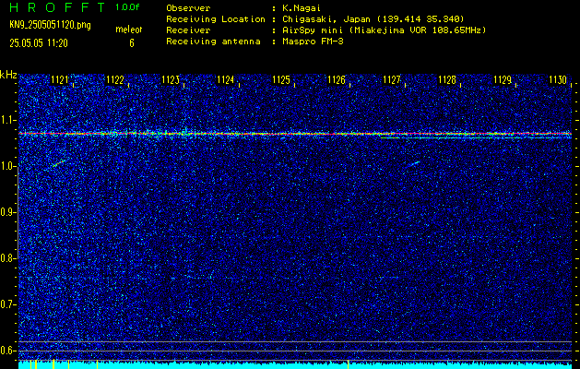Click the 1.0 frequency axis label
Image resolution: width=580 pixels, height=369 pixels.
[x=8, y=167]
